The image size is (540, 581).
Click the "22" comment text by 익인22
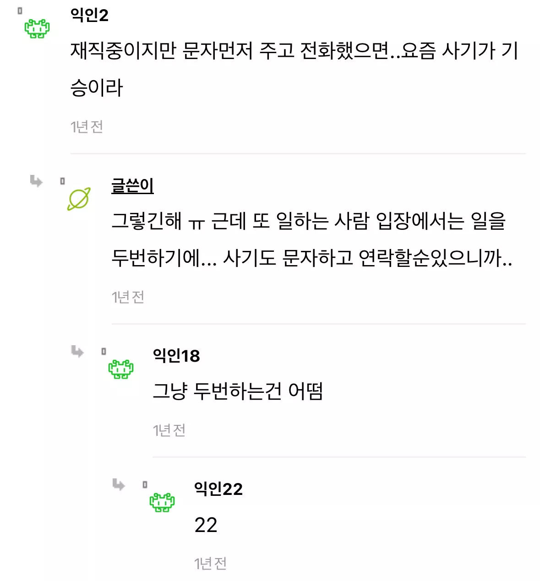[206, 525]
